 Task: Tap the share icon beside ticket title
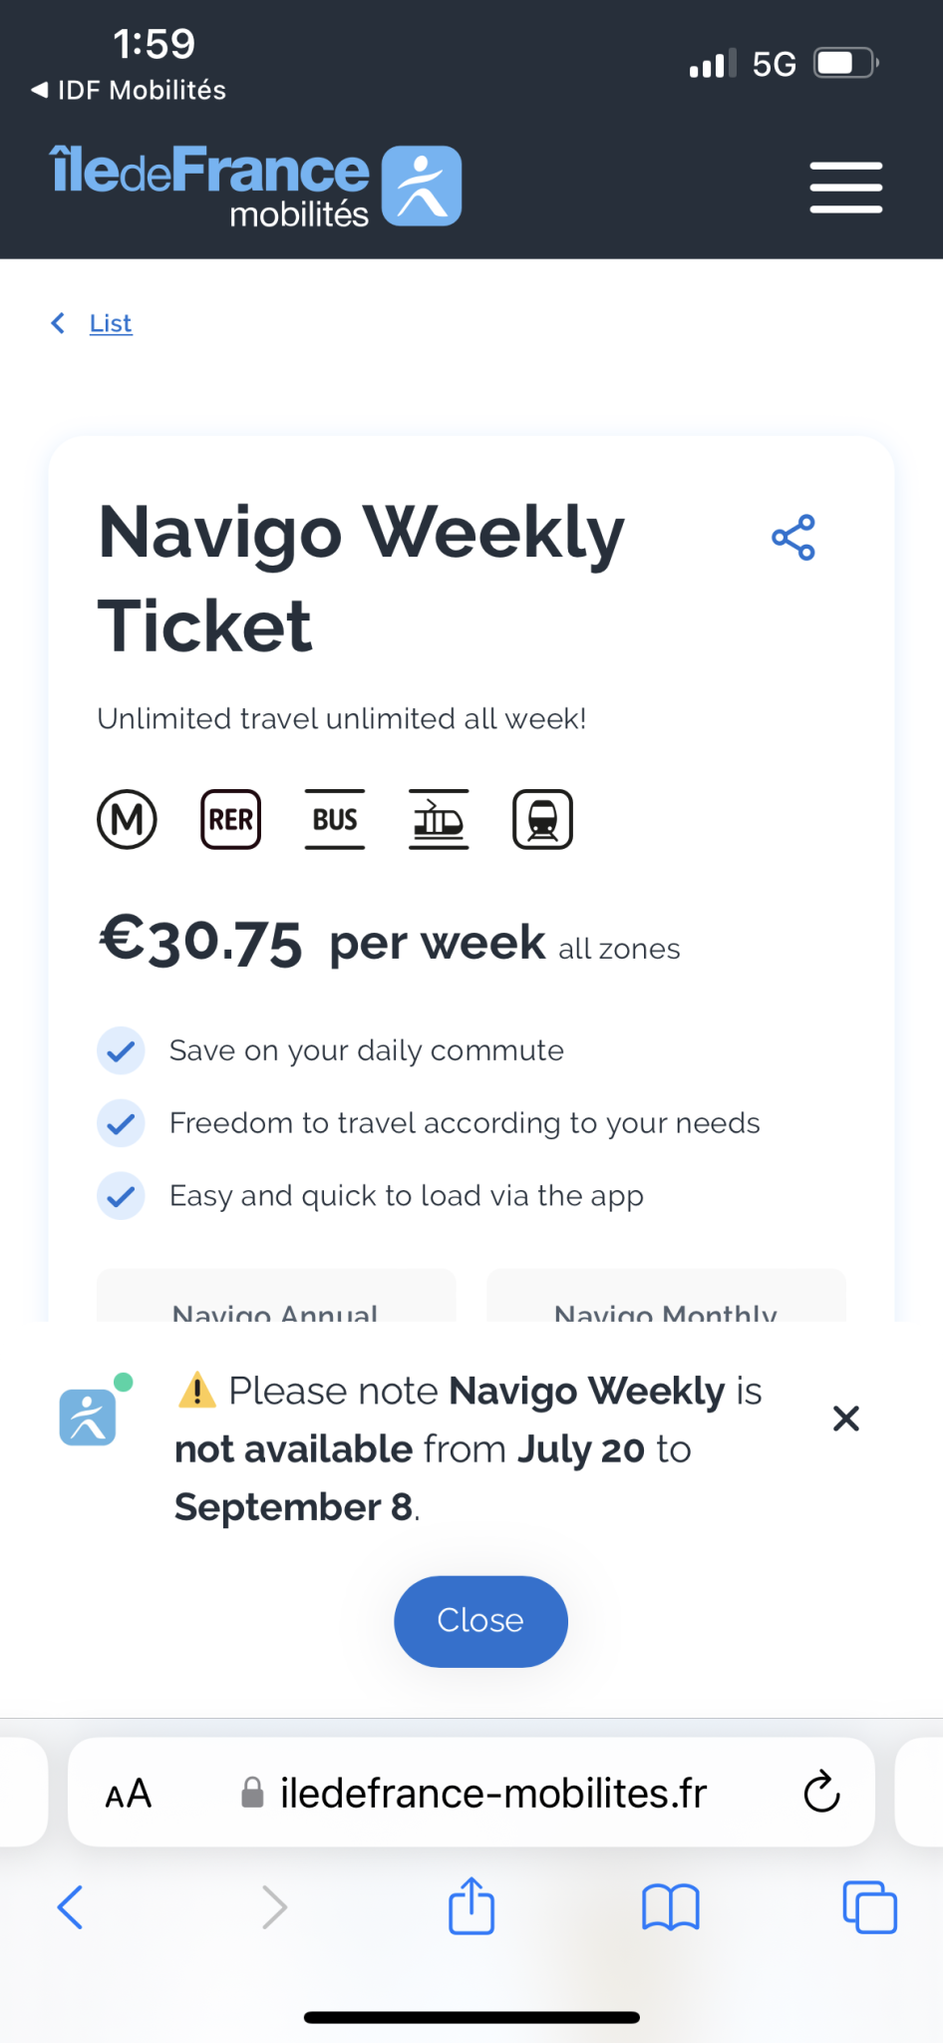pos(793,538)
